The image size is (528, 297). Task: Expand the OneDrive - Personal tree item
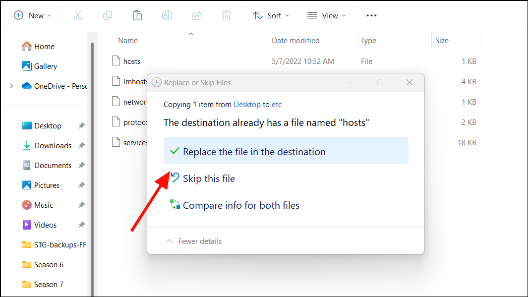tap(11, 86)
